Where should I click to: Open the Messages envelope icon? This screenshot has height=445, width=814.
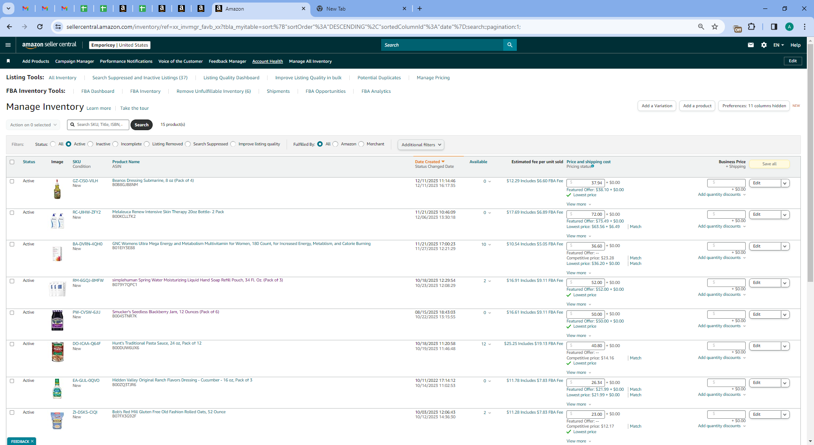[751, 45]
